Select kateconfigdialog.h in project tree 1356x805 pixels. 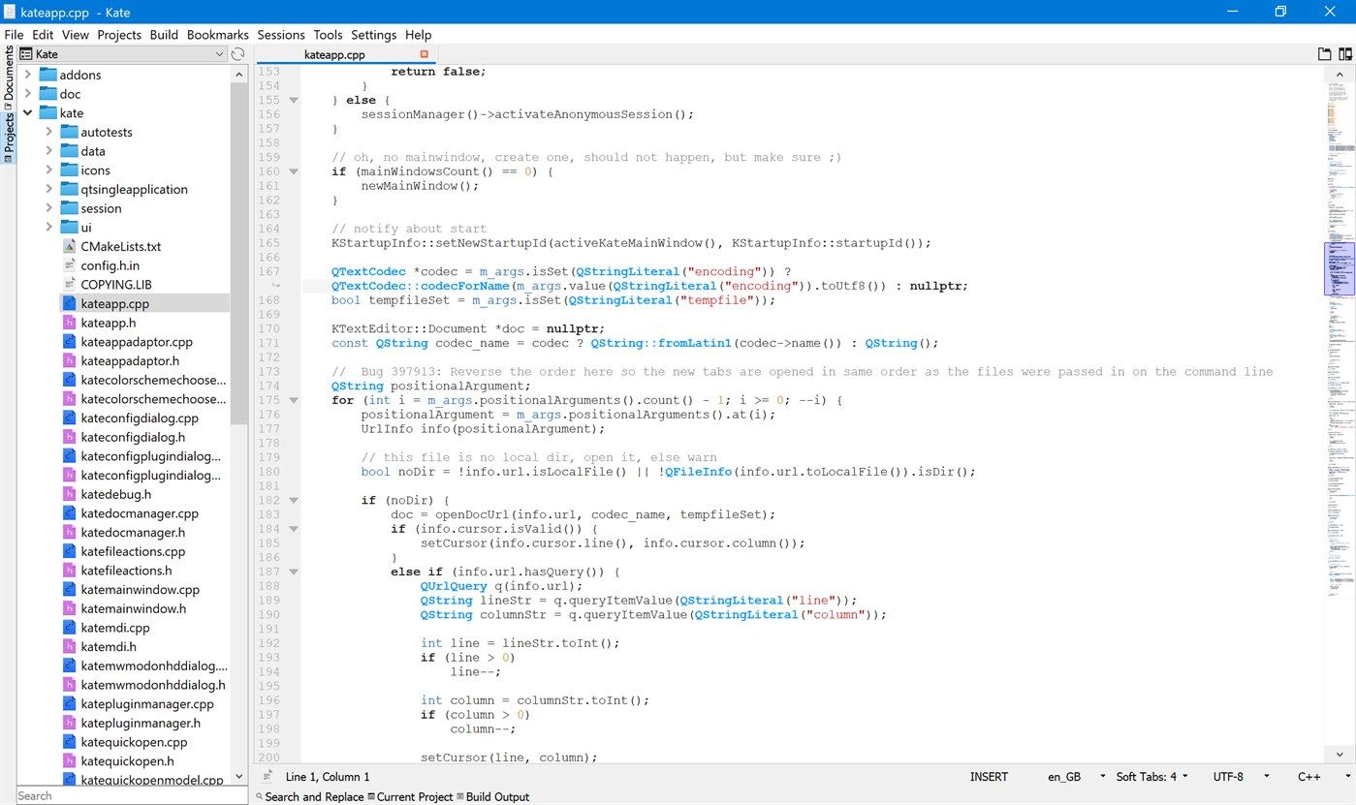[133, 437]
